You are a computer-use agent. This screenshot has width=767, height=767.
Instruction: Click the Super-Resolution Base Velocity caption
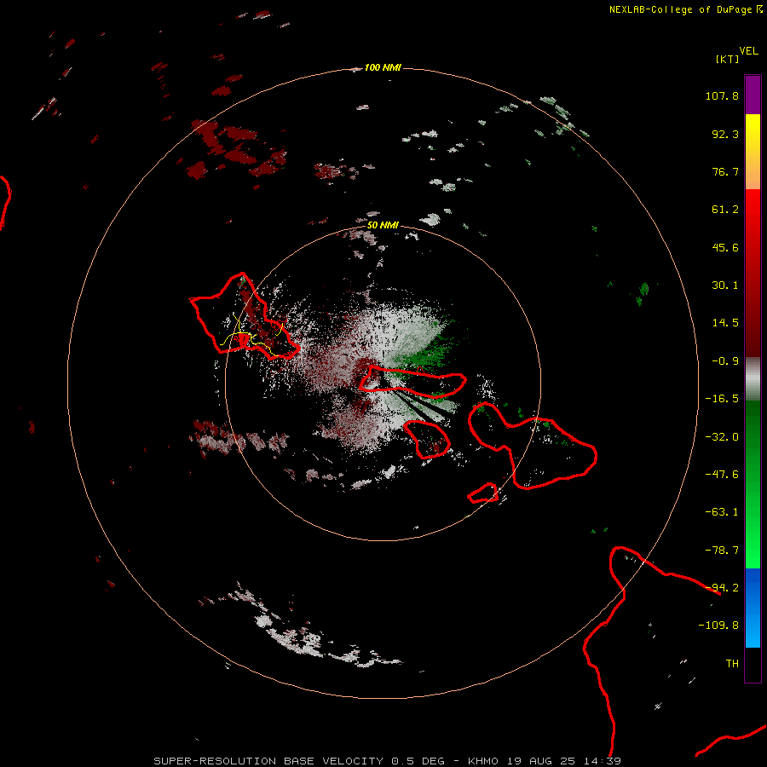(387, 761)
